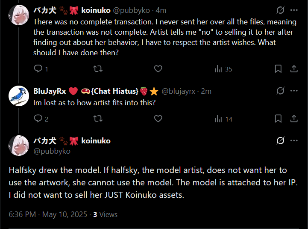Open Grok icon on koinuko's first tweet
The height and width of the screenshot is (229, 308).
(281, 10)
